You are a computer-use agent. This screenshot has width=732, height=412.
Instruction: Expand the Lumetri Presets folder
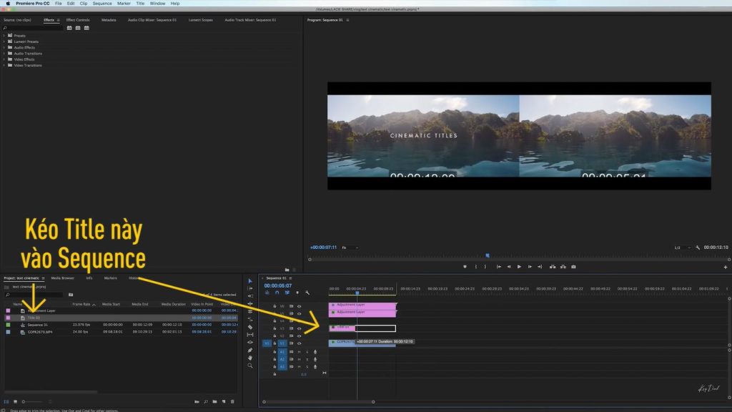pyautogui.click(x=4, y=42)
